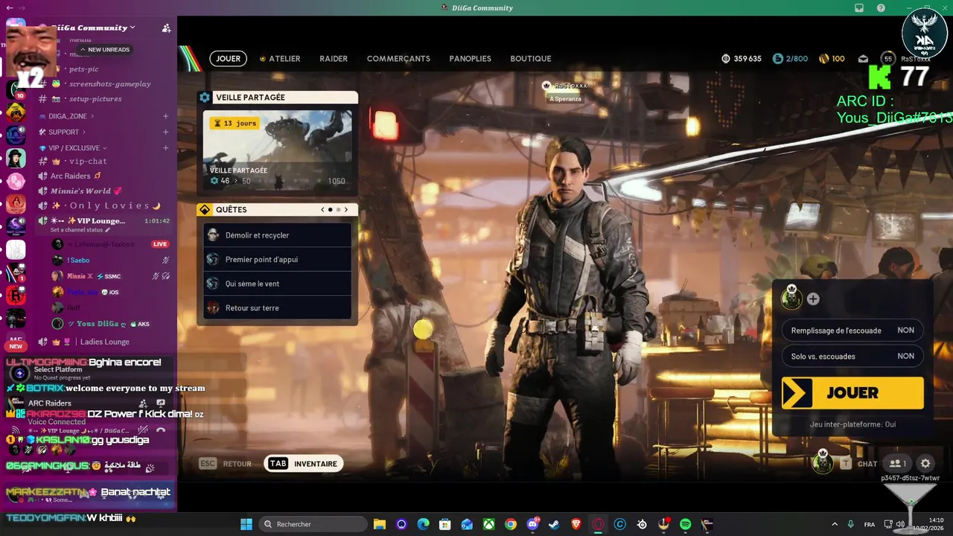Open the BOUTIQUE tab
Image resolution: width=953 pixels, height=536 pixels.
coord(531,59)
